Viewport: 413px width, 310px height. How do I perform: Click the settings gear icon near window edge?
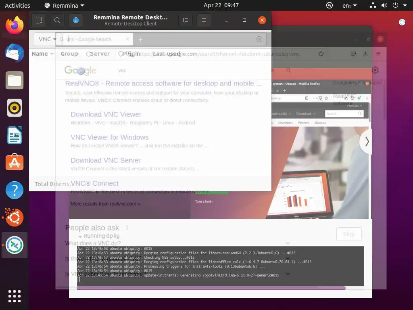click(375, 70)
